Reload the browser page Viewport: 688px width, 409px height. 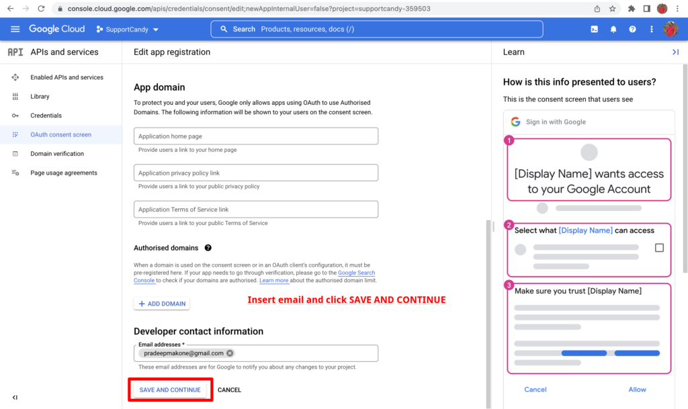point(41,8)
